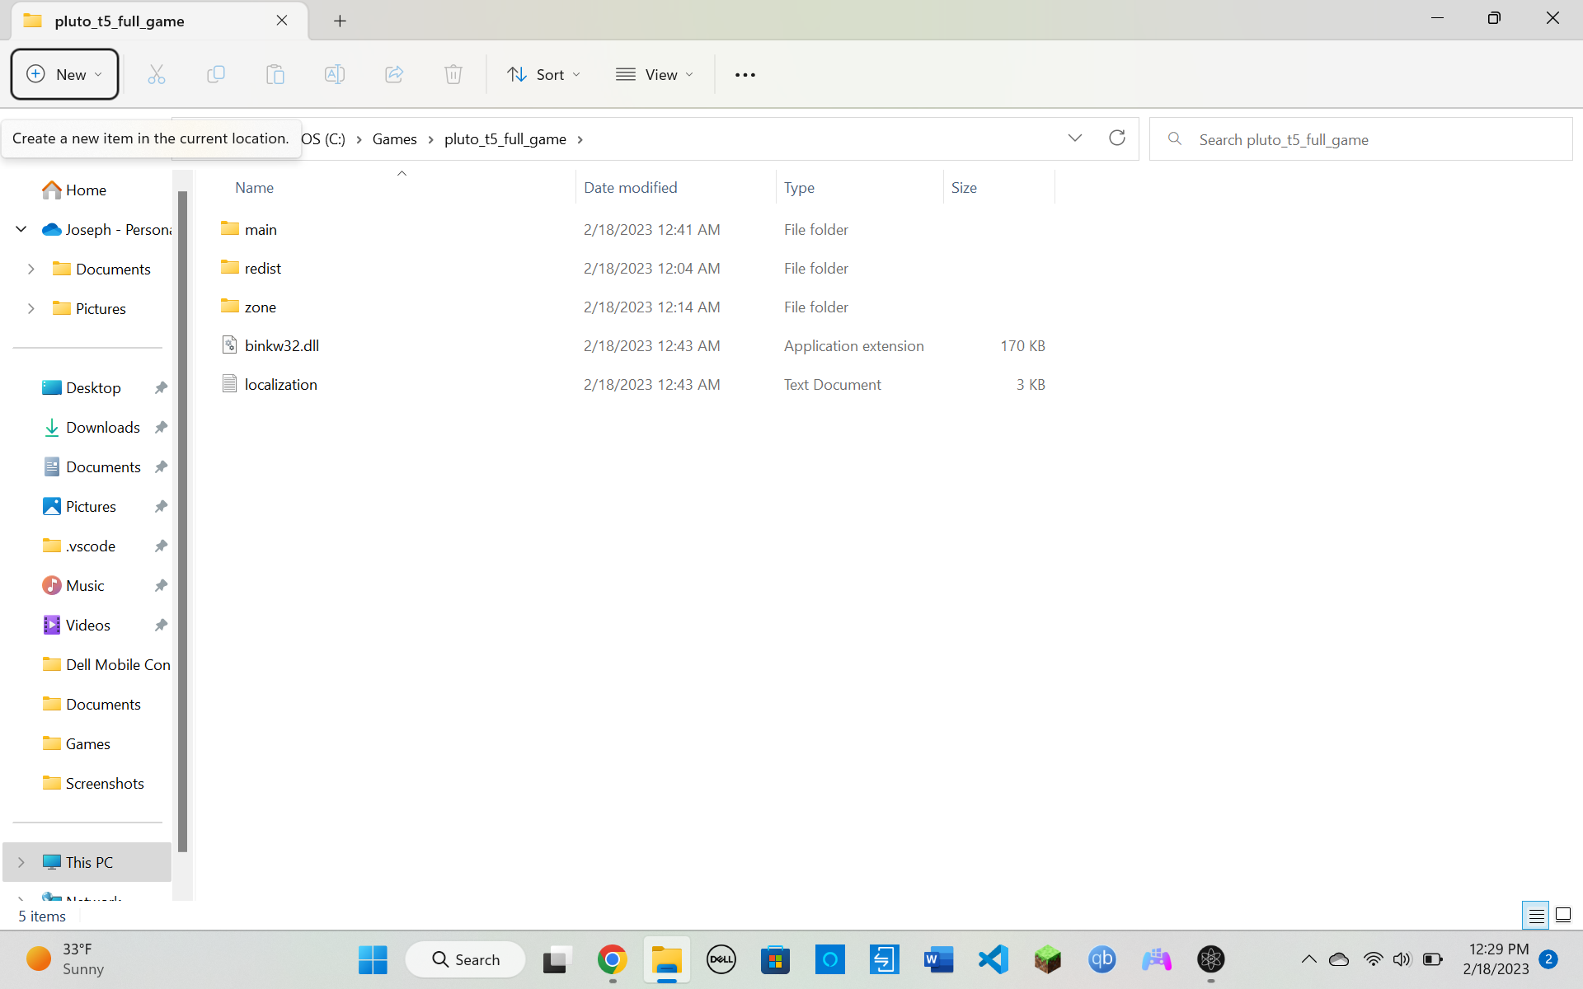Click the Copy icon in toolbar
Image resolution: width=1583 pixels, height=989 pixels.
pos(216,75)
